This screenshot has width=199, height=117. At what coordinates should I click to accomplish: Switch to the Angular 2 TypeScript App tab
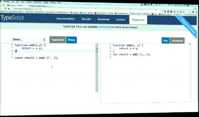38,6
